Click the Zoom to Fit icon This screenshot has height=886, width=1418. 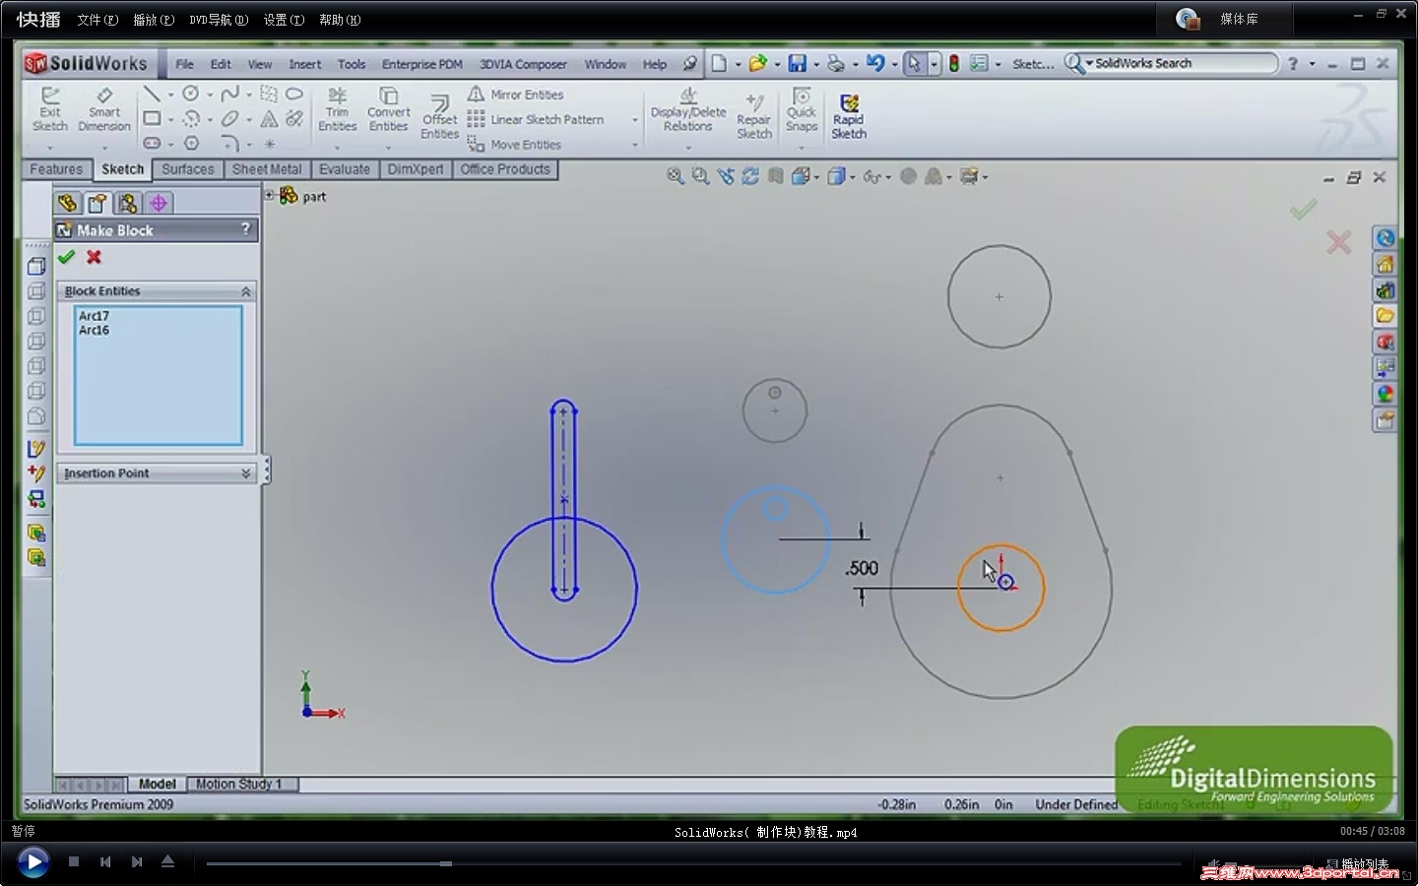pos(675,176)
